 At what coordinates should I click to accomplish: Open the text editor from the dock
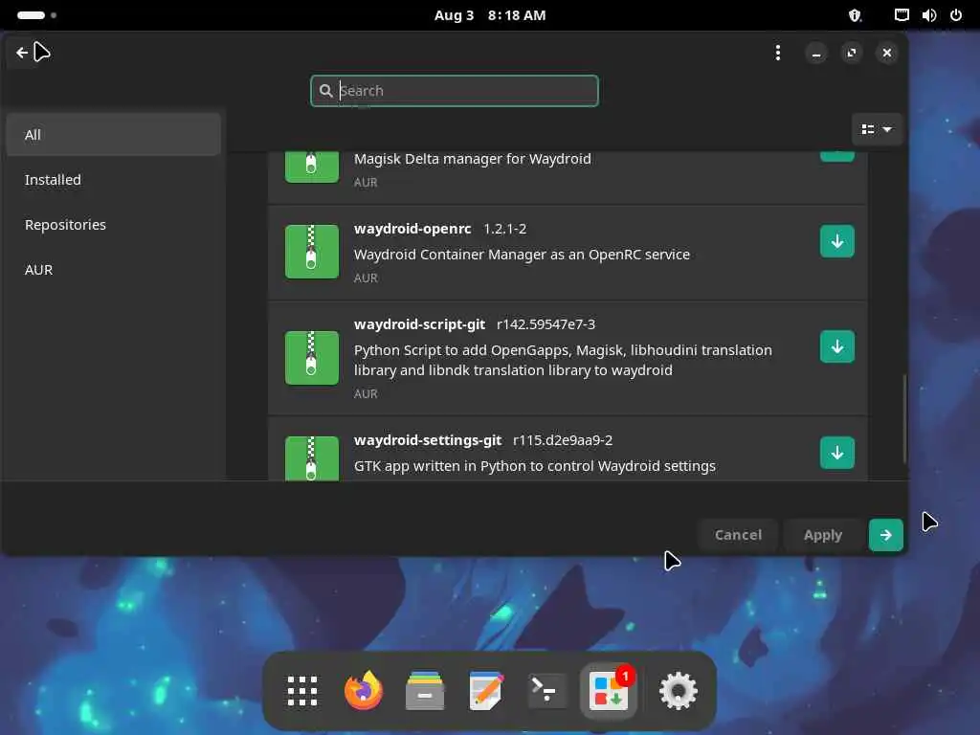[x=486, y=691]
